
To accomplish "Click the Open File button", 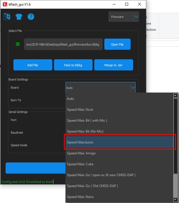I will click(x=117, y=44).
